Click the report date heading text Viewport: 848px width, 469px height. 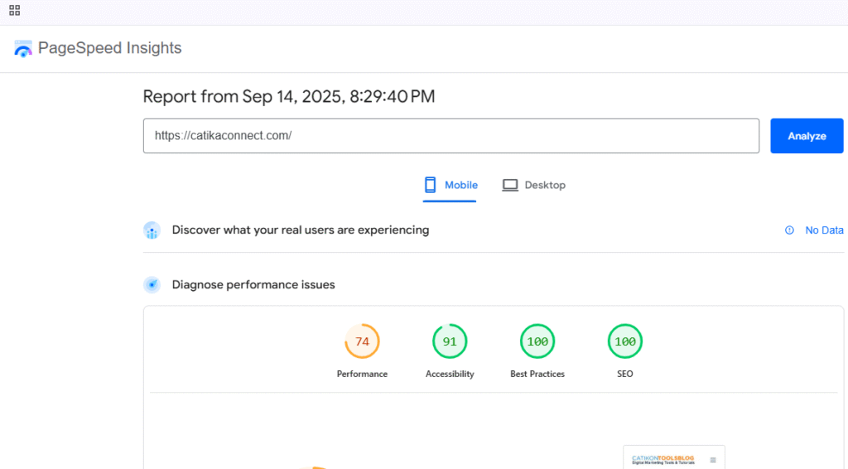pyautogui.click(x=288, y=96)
